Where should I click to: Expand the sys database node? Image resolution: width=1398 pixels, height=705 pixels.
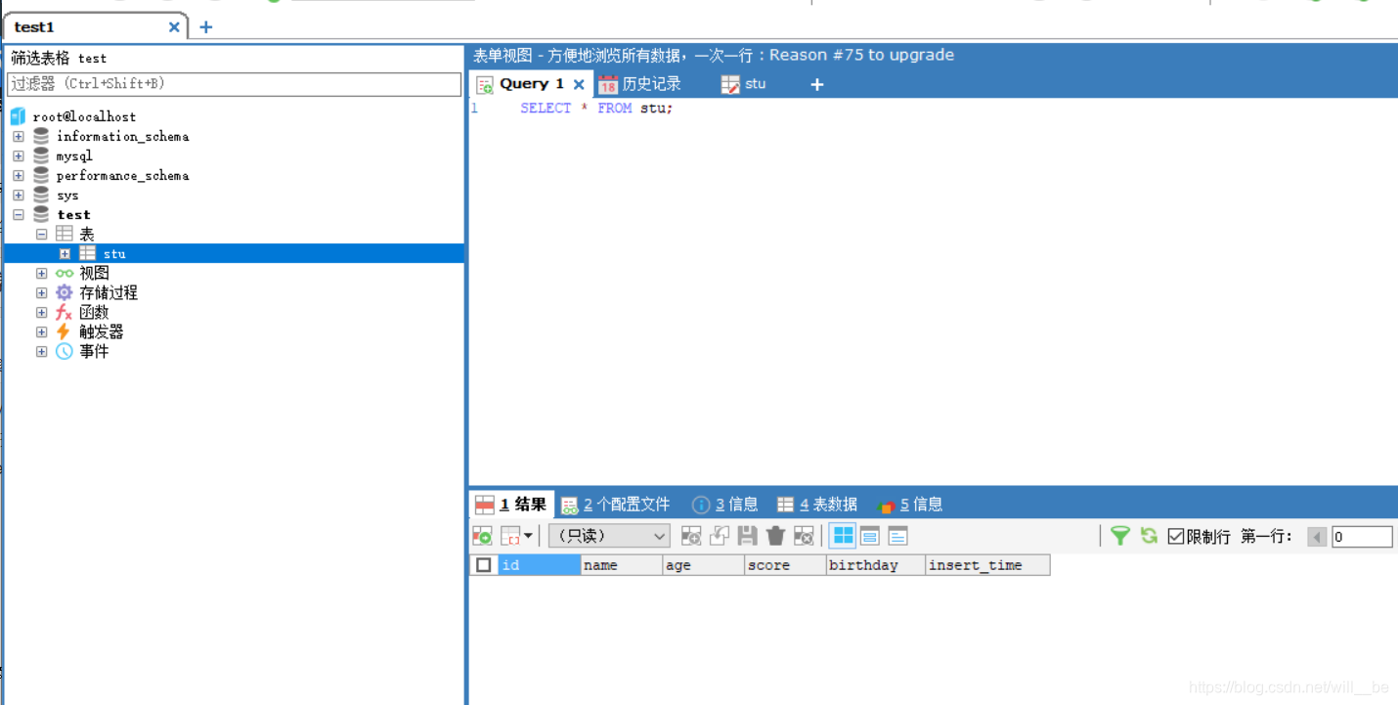coord(19,196)
